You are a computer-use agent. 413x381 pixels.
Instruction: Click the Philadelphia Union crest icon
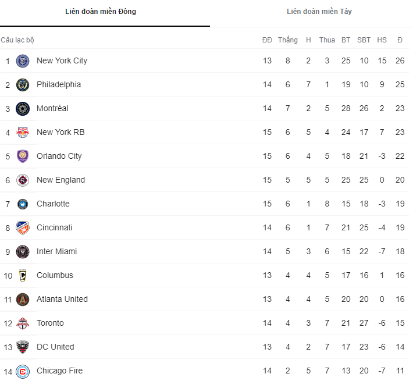tap(23, 84)
